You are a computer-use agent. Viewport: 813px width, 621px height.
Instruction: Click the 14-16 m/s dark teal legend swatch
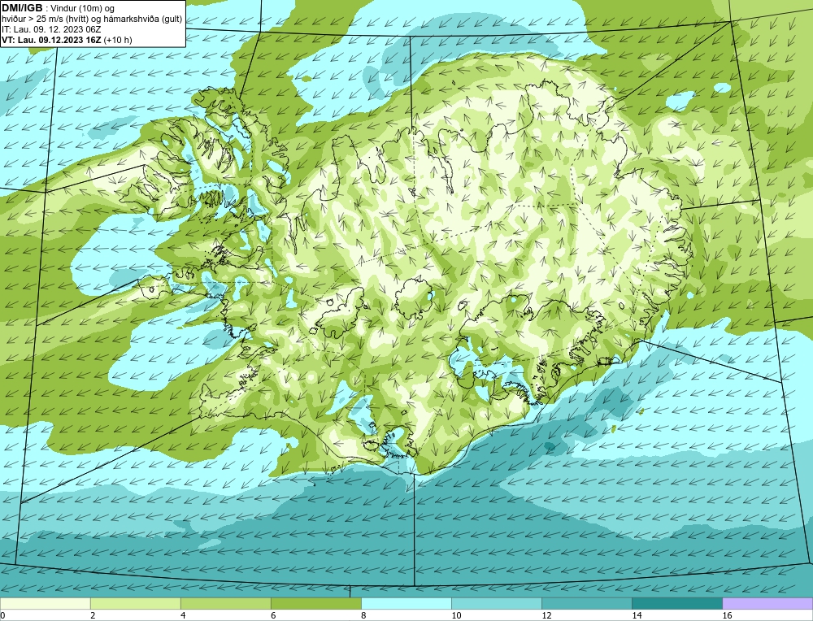(676, 603)
